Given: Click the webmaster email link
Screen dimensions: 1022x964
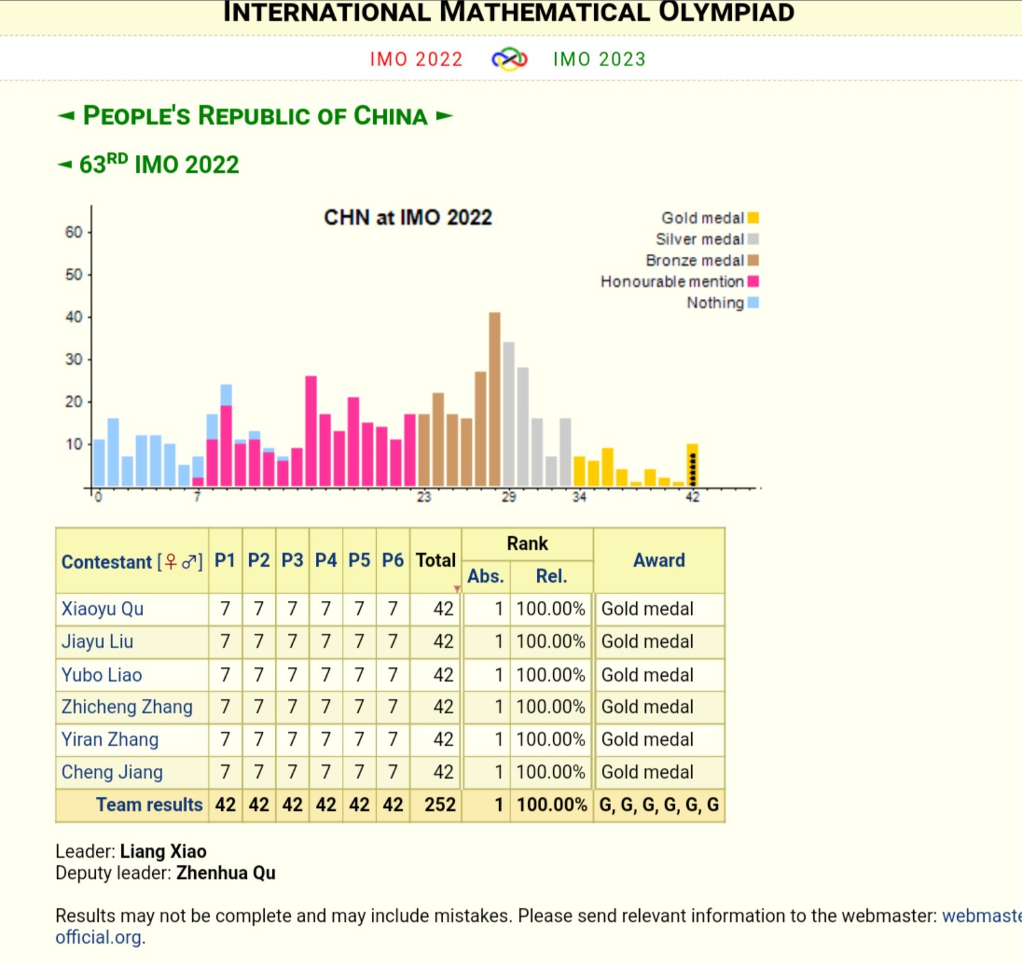Looking at the screenshot, I should (982, 915).
